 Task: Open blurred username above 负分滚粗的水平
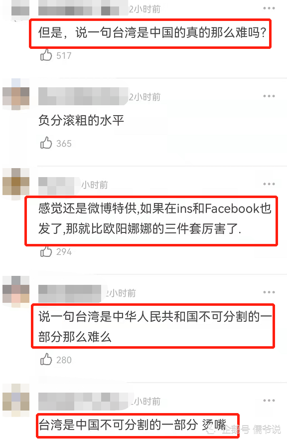(83, 96)
